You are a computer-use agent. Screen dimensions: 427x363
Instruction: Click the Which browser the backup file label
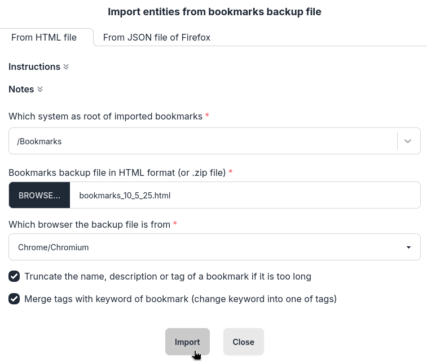(89, 224)
